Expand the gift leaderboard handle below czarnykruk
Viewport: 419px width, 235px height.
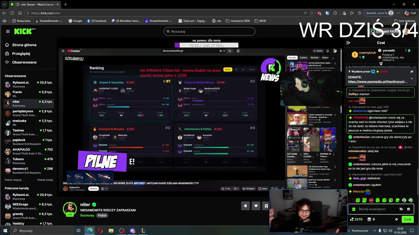point(381,64)
